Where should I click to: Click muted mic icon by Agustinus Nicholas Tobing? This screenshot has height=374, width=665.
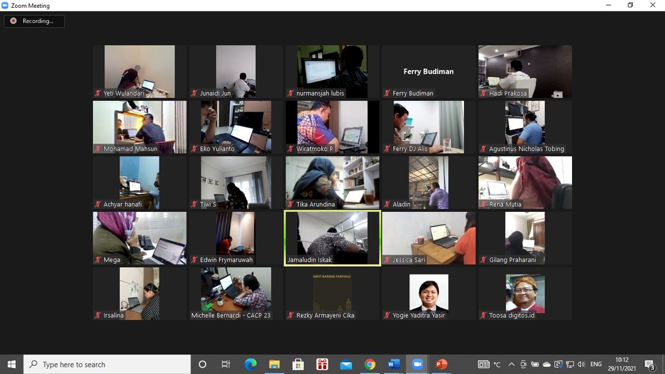[483, 149]
